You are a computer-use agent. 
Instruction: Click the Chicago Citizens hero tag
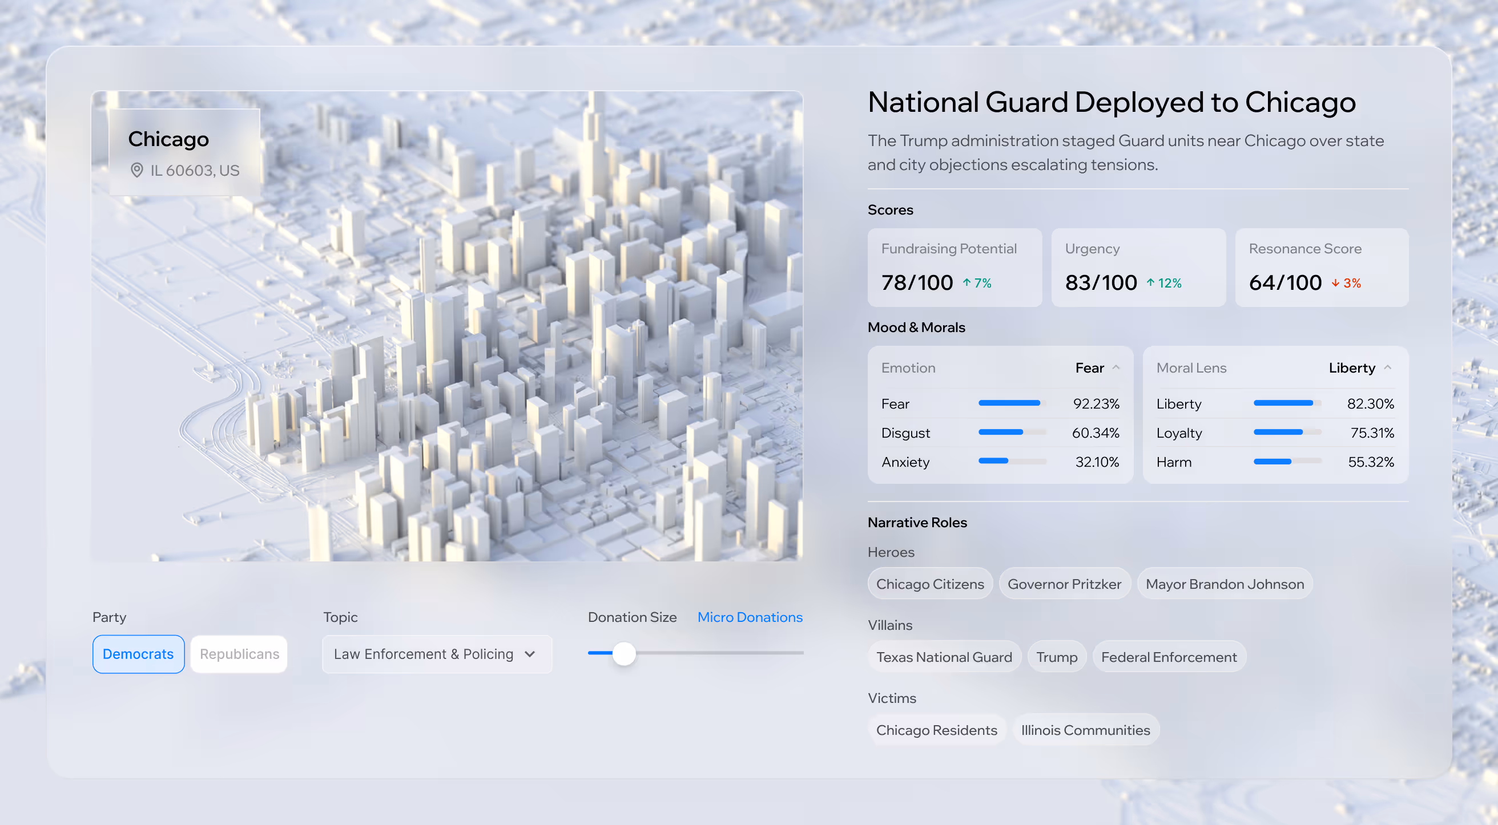(x=930, y=584)
